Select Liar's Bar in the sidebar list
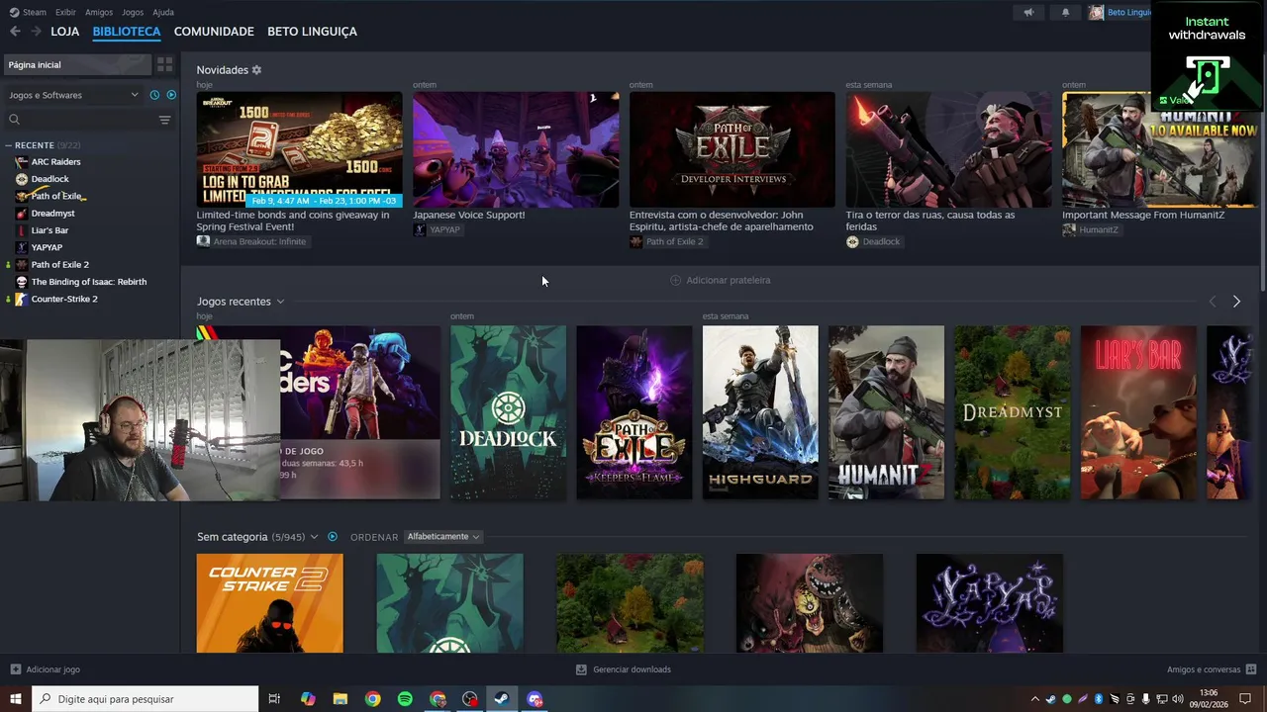Viewport: 1267px width, 712px height. [x=49, y=230]
